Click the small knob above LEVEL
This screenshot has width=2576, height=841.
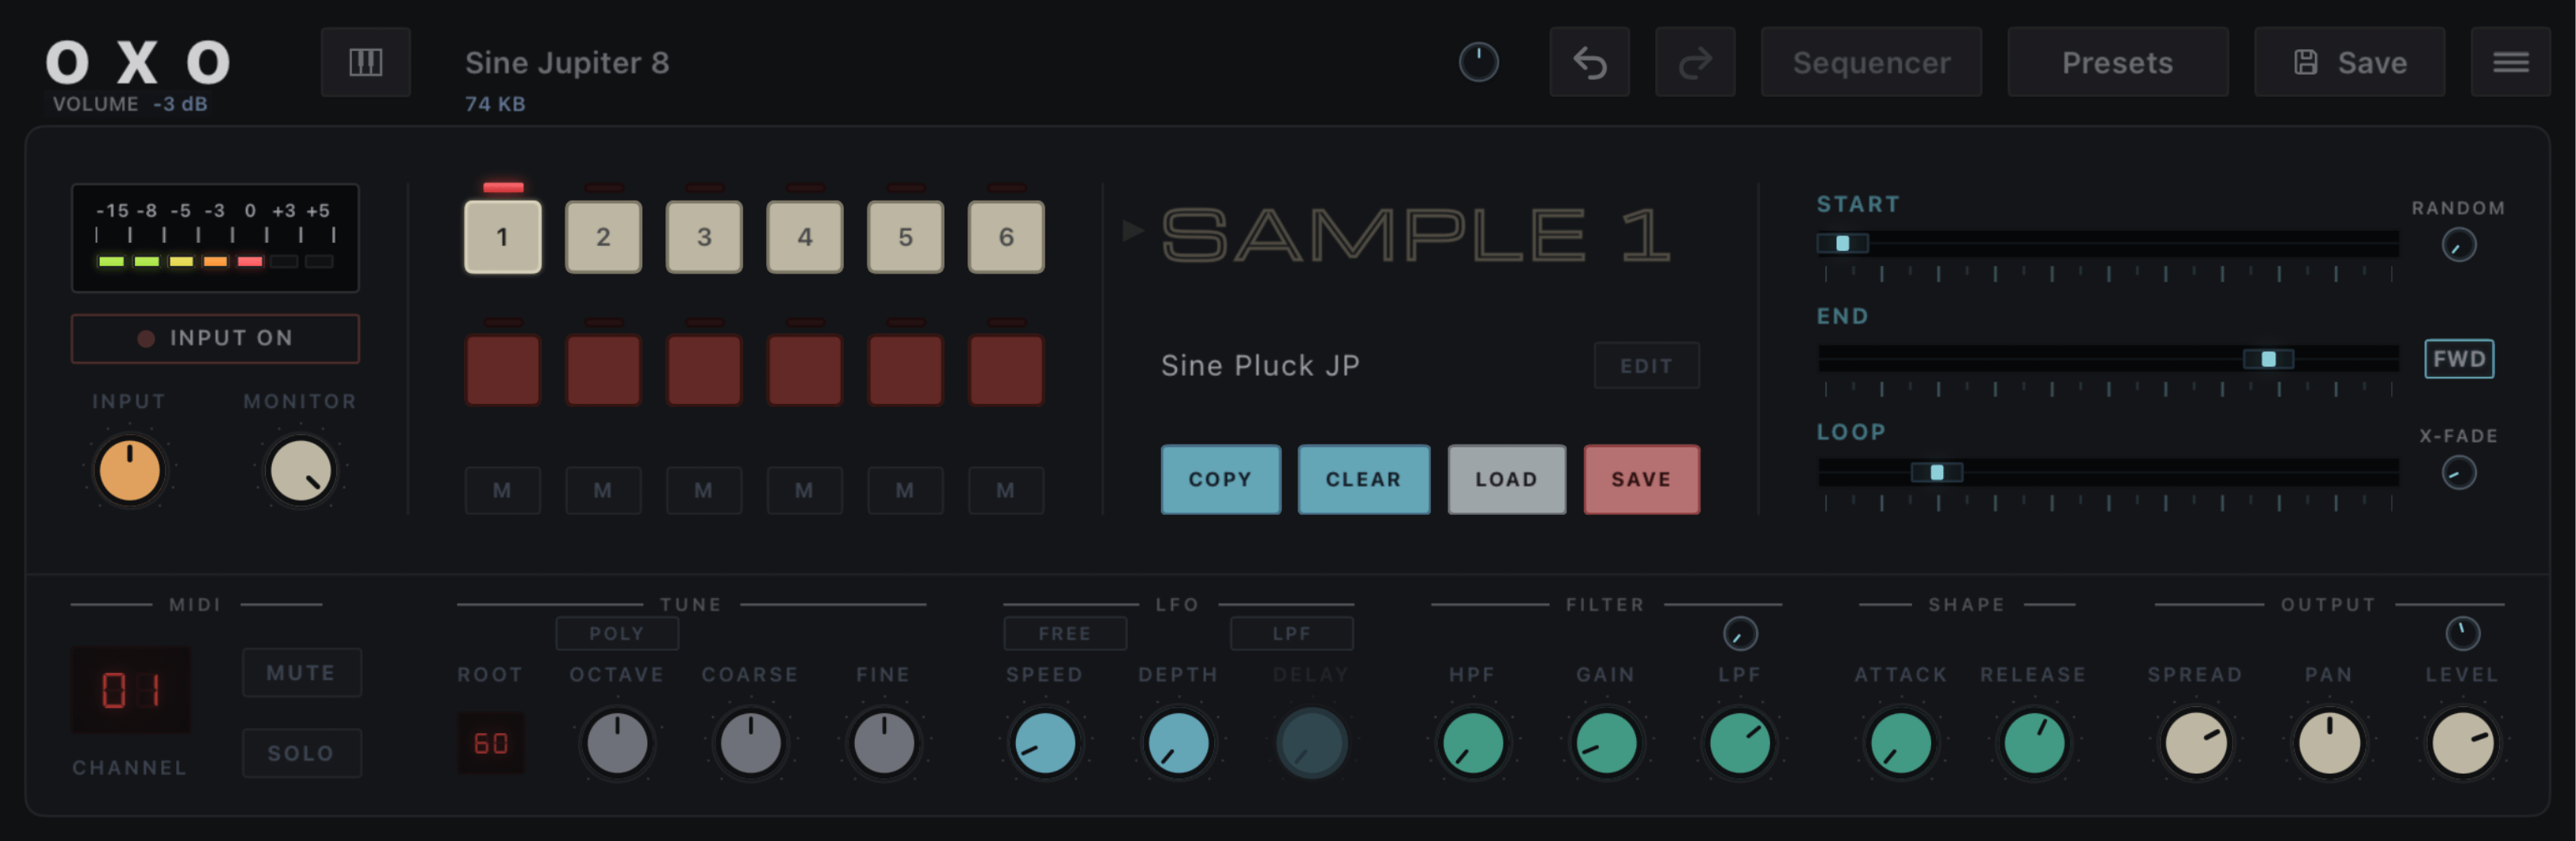pos(2462,632)
